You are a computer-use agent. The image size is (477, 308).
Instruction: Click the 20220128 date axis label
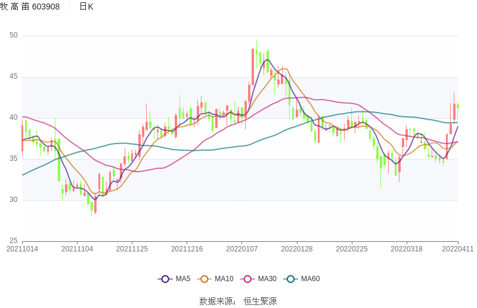pos(296,248)
